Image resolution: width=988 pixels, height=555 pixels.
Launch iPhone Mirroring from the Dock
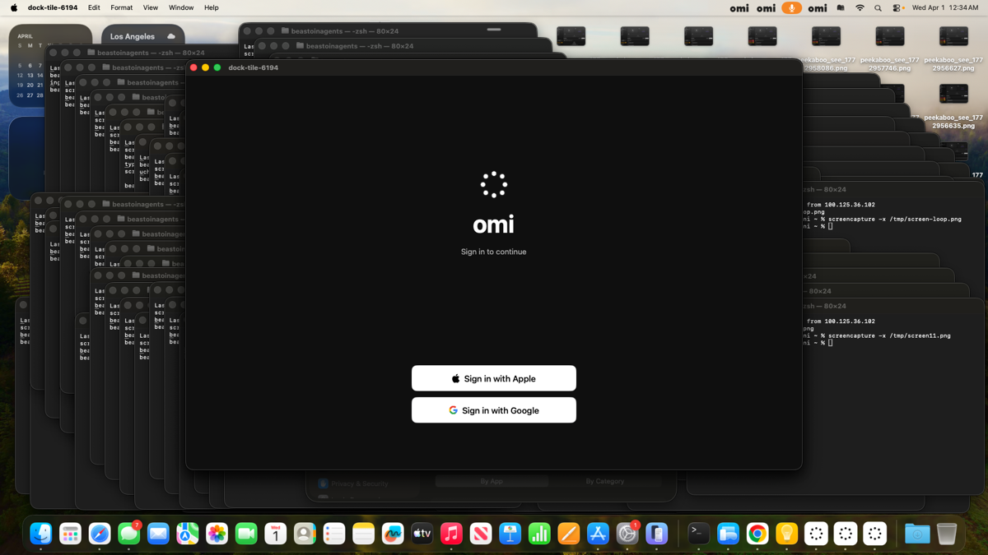coord(656,534)
